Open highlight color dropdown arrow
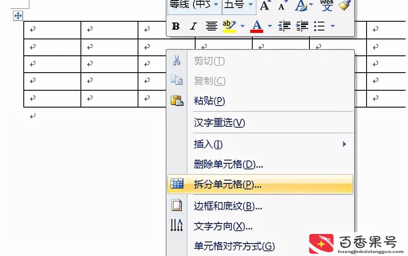This screenshot has width=408, height=256. click(x=243, y=26)
